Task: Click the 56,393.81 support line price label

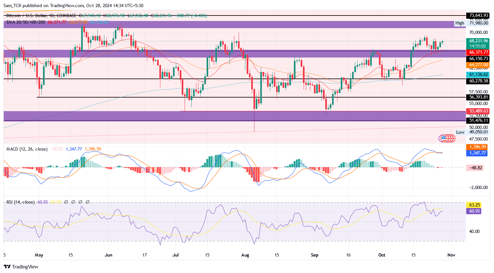Action: (x=478, y=97)
